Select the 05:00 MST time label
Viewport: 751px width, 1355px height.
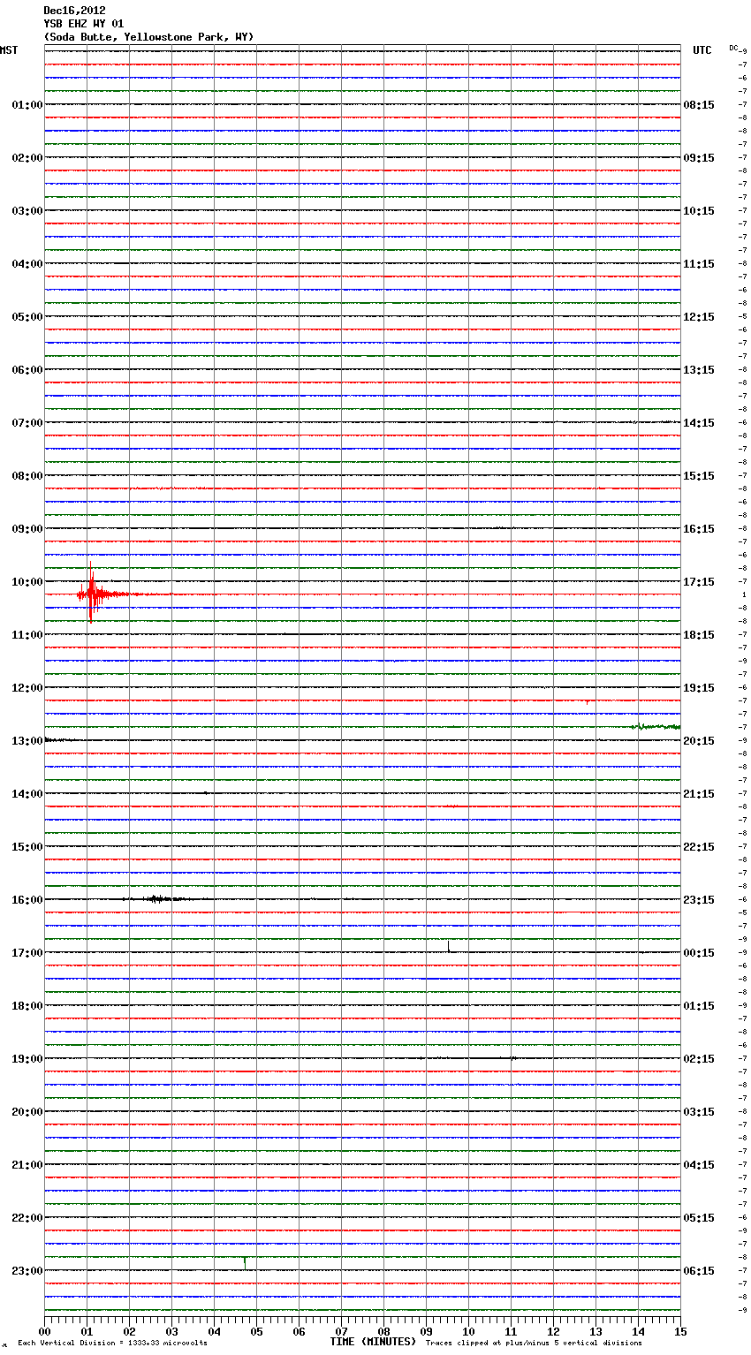coord(27,317)
